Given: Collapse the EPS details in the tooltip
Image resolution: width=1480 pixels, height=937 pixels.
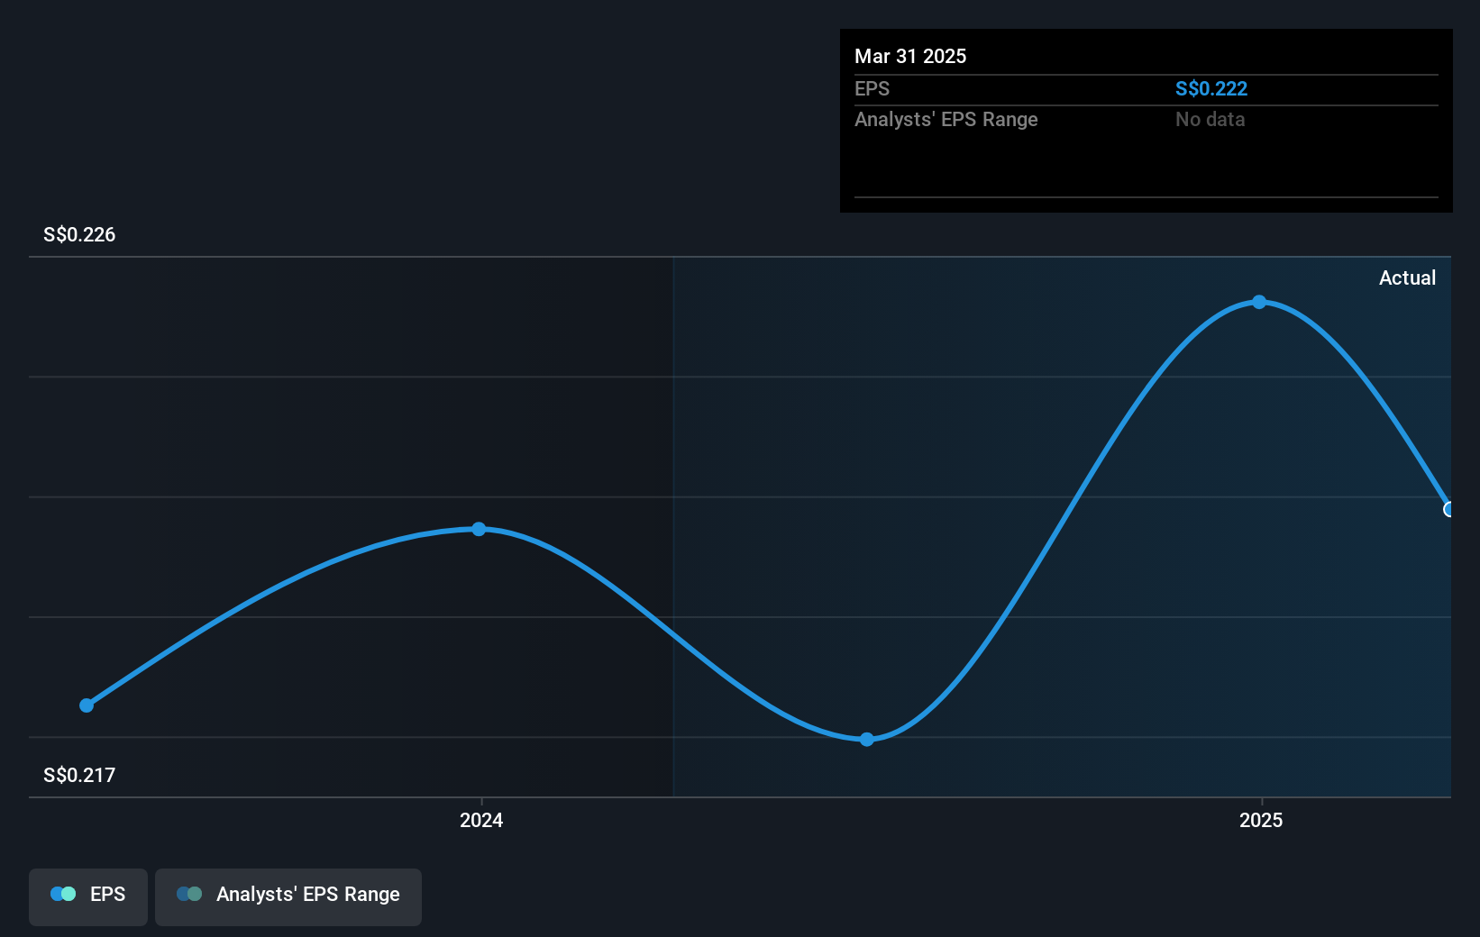Looking at the screenshot, I should [x=871, y=88].
